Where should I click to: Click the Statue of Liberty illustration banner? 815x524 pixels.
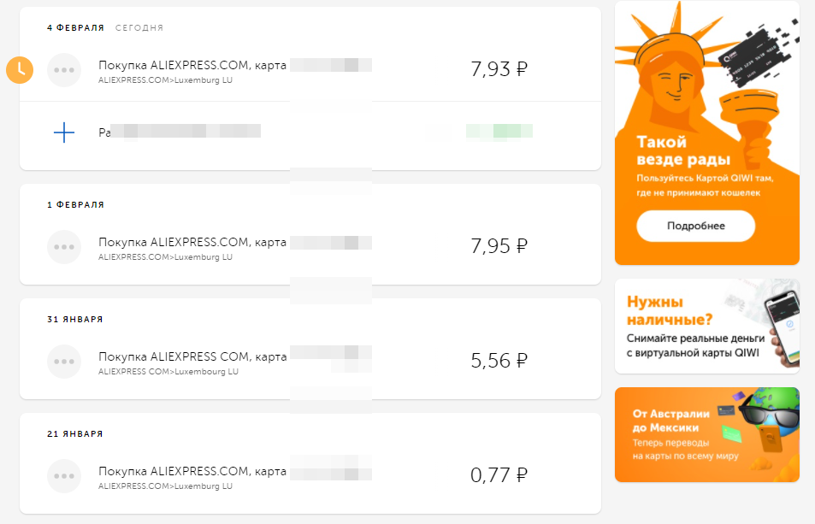[x=707, y=133]
